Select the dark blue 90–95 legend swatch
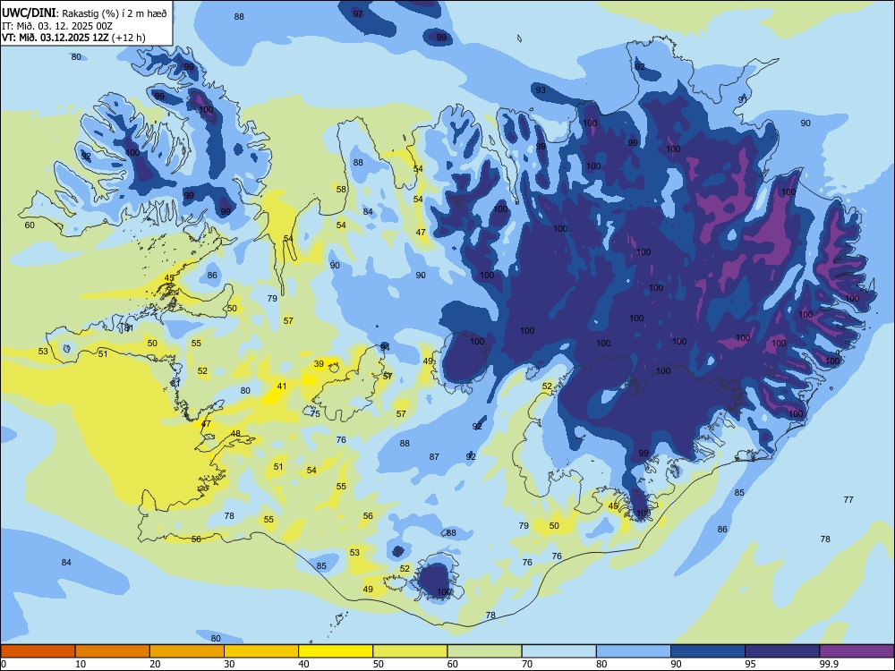The width and height of the screenshot is (895, 671). [x=708, y=651]
